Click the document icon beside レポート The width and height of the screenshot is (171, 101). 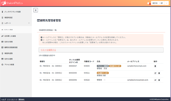(2, 23)
